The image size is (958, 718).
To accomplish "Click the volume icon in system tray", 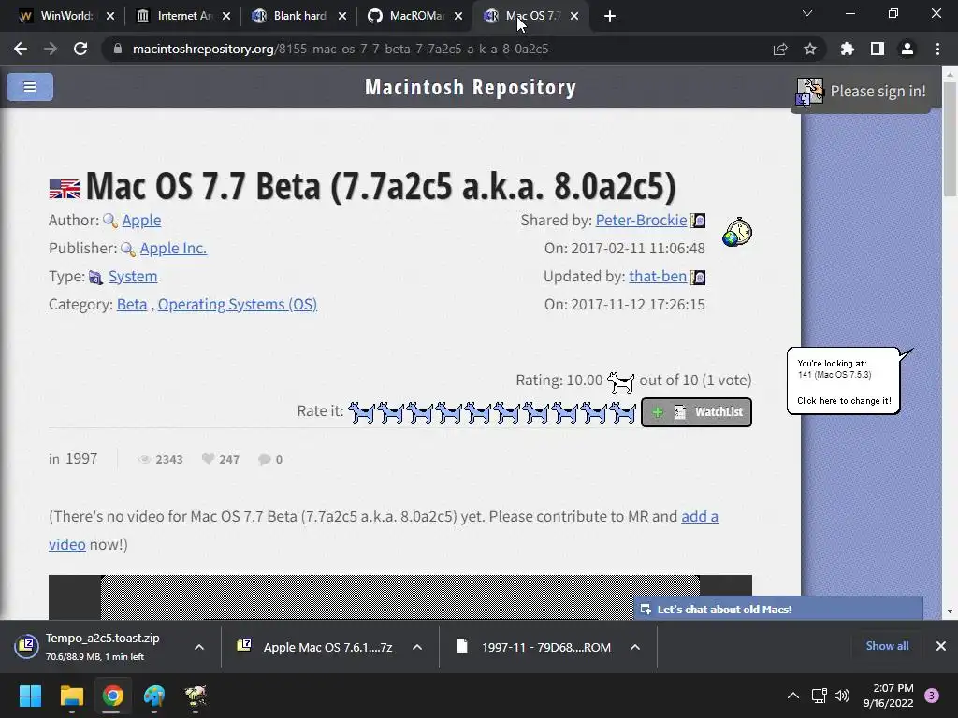I will pyautogui.click(x=842, y=696).
